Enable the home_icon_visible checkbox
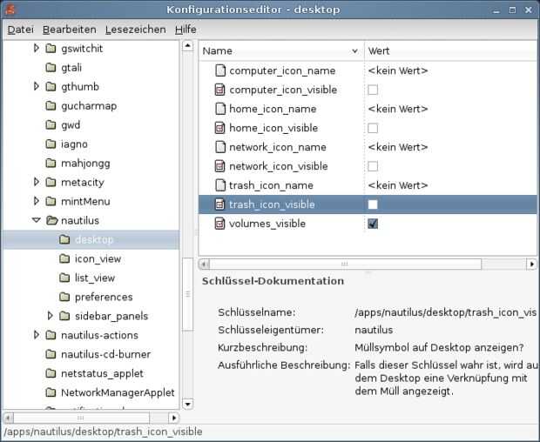540x442 pixels. pos(373,128)
